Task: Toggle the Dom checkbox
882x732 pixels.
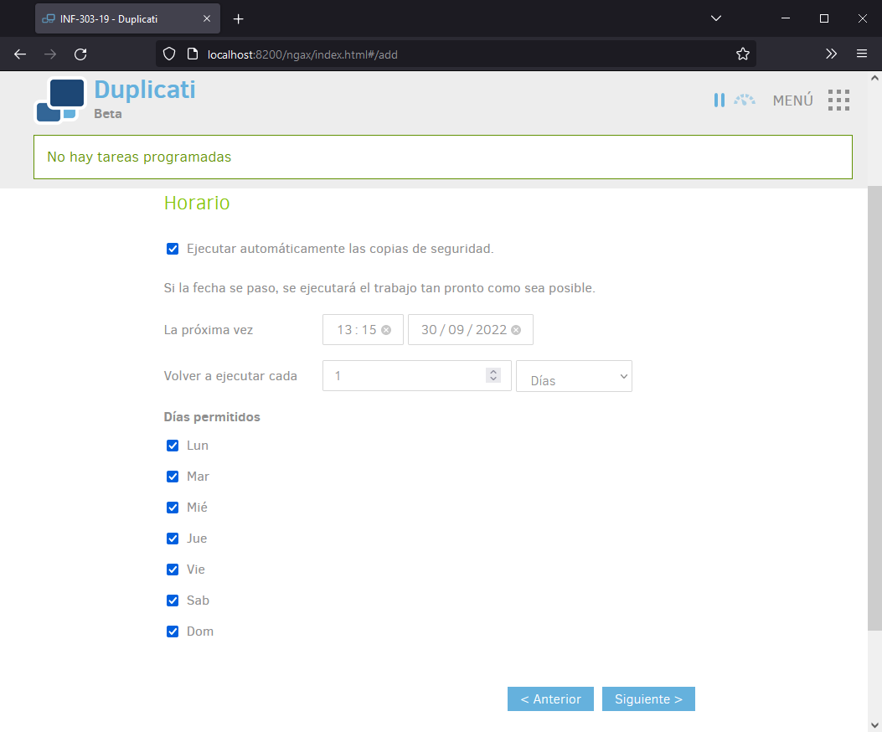Action: tap(173, 631)
